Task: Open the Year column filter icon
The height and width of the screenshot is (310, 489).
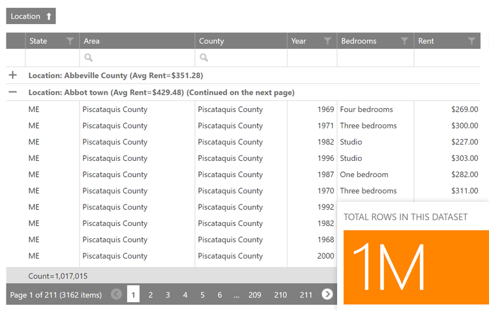Action: click(327, 41)
